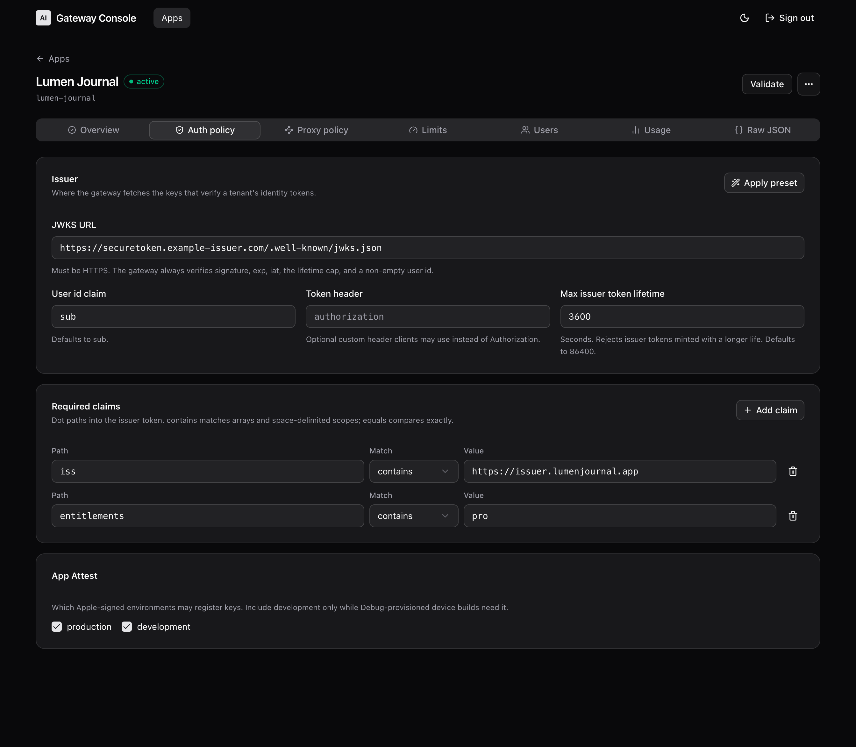The height and width of the screenshot is (747, 856).
Task: Click the Validate button
Action: tap(767, 84)
